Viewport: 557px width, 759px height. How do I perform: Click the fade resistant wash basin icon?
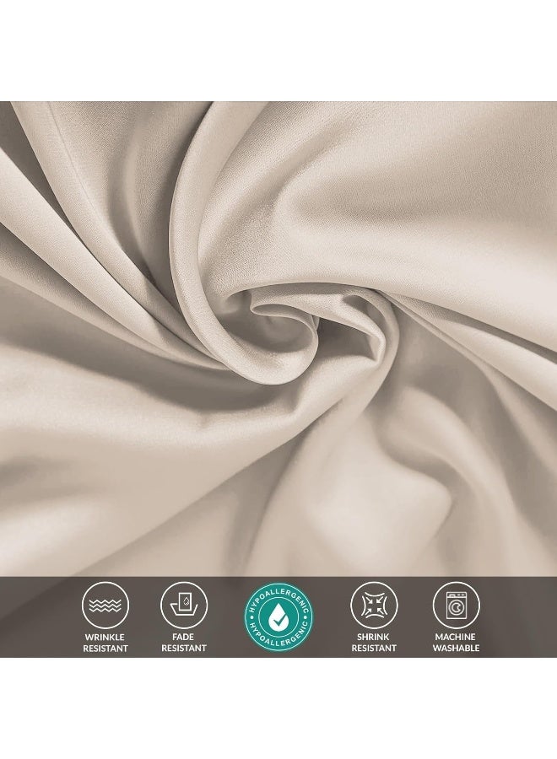tap(184, 605)
